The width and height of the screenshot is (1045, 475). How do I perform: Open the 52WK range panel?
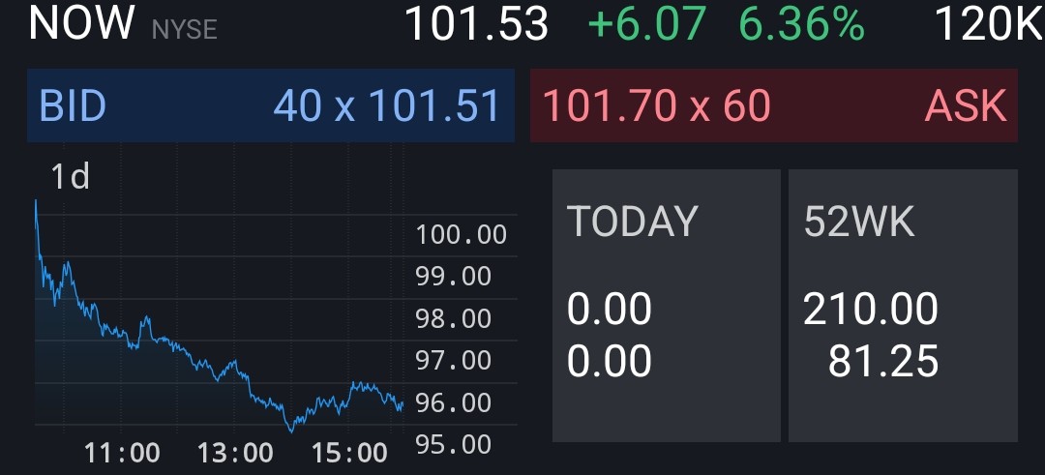(903, 305)
